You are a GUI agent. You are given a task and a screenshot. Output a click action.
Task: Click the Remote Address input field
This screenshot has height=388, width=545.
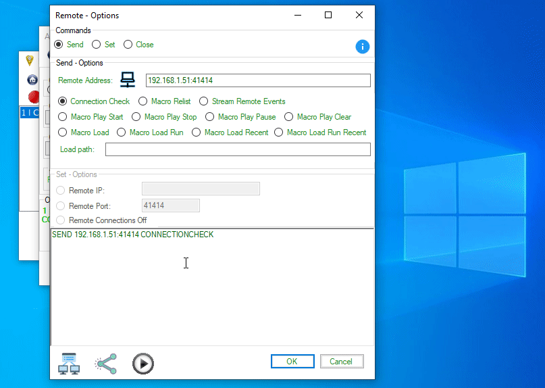click(258, 80)
